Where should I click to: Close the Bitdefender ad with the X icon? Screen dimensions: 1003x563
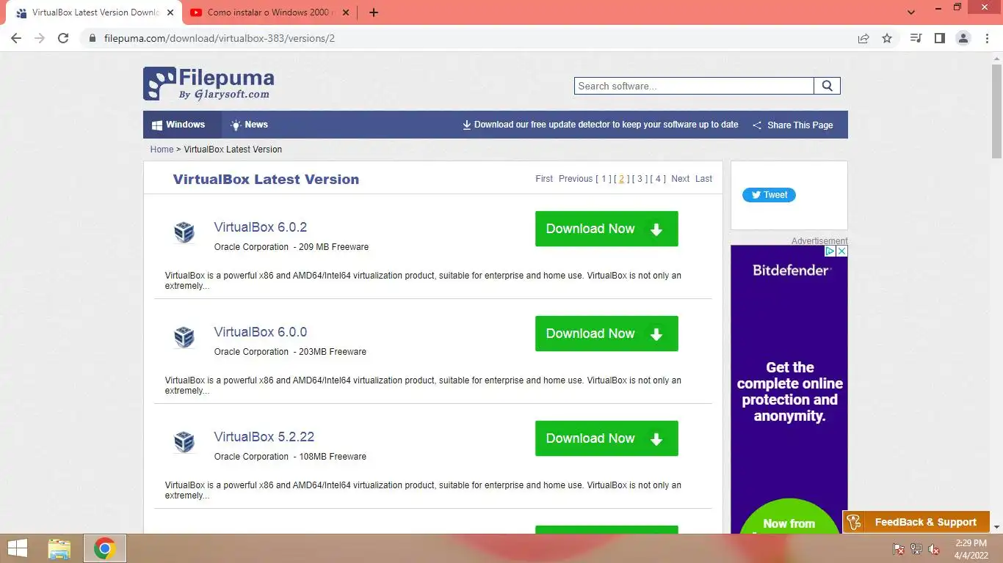pyautogui.click(x=841, y=251)
